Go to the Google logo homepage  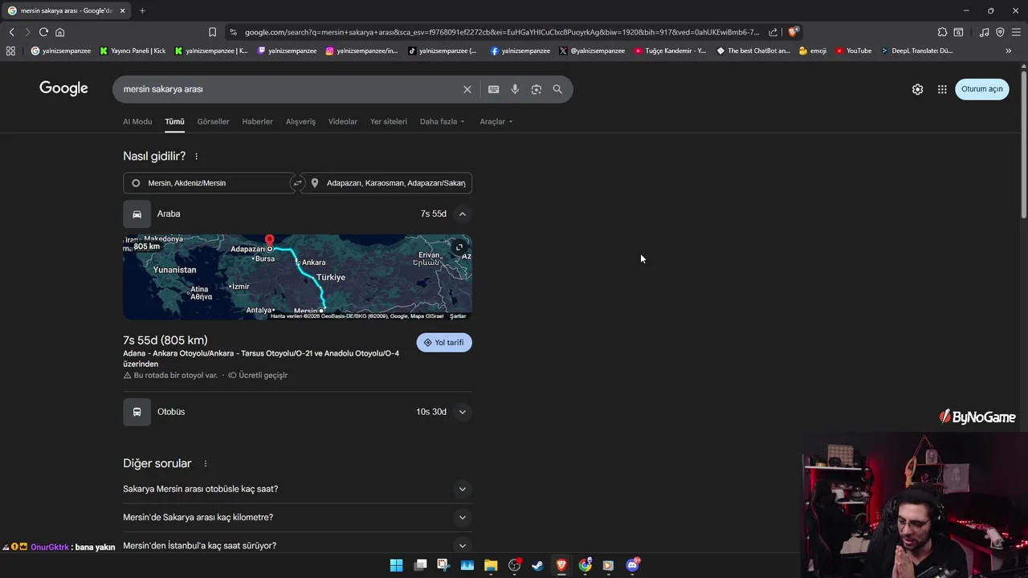63,88
